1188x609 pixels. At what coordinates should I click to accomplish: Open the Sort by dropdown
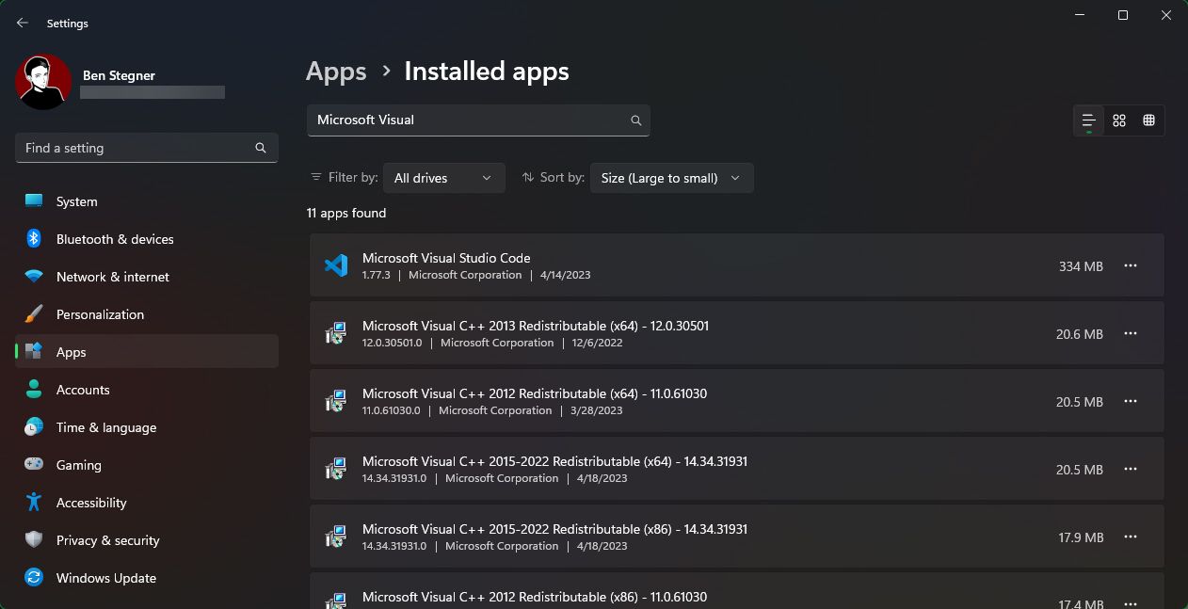click(671, 177)
